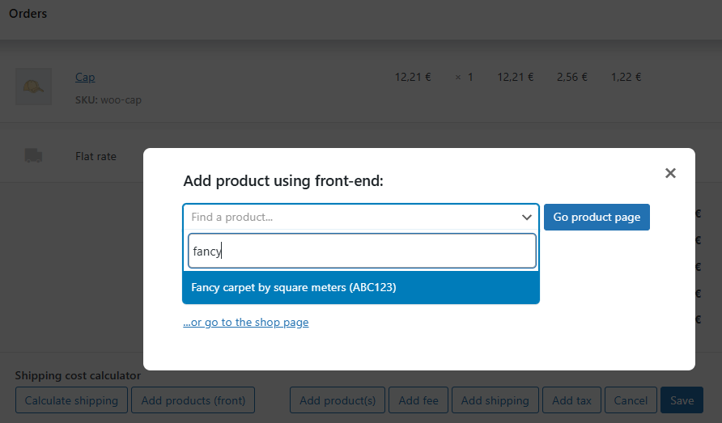Close the Add product modal dialog
Viewport: 722px width, 423px height.
670,173
